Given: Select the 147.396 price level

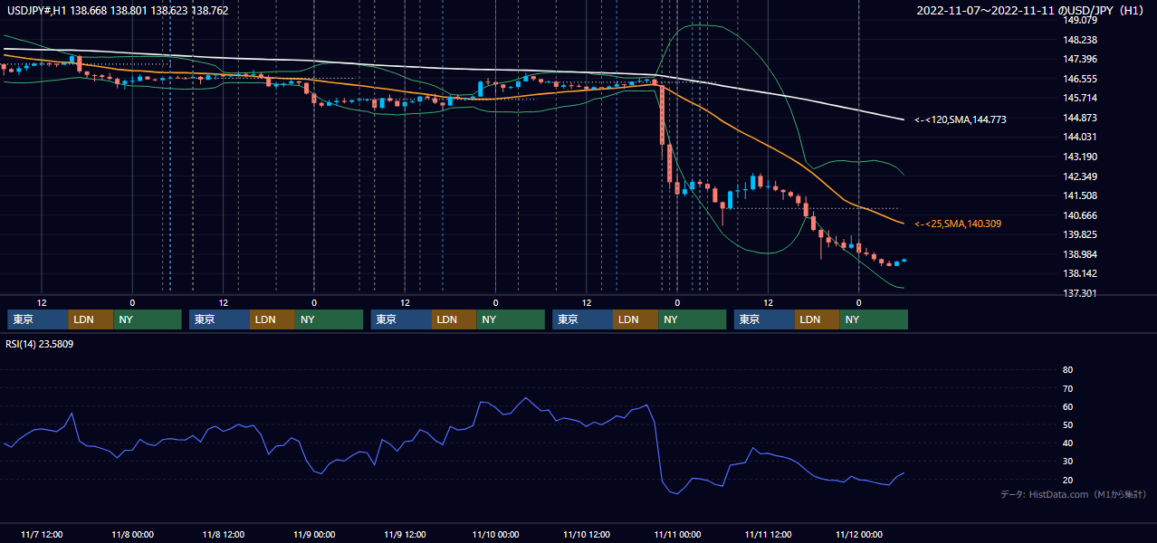Looking at the screenshot, I should click(1080, 59).
